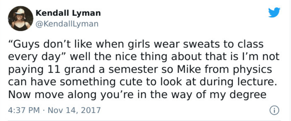Screen dimensions: 291x121
Task: Click the Twitter bird logo icon
Action: point(274,13)
